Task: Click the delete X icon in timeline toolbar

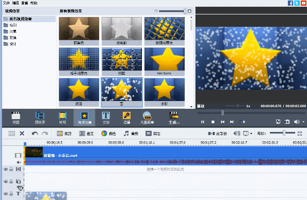Action: pos(22,134)
